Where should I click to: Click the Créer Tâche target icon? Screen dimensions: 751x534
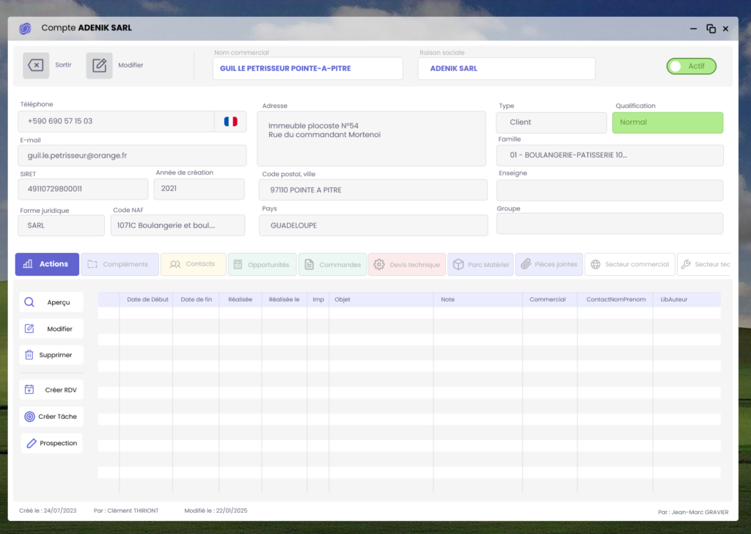click(x=29, y=417)
